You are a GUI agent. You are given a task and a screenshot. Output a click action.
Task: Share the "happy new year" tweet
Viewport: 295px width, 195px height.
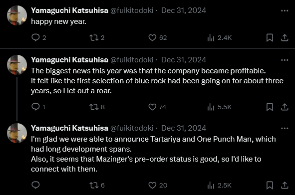285,37
